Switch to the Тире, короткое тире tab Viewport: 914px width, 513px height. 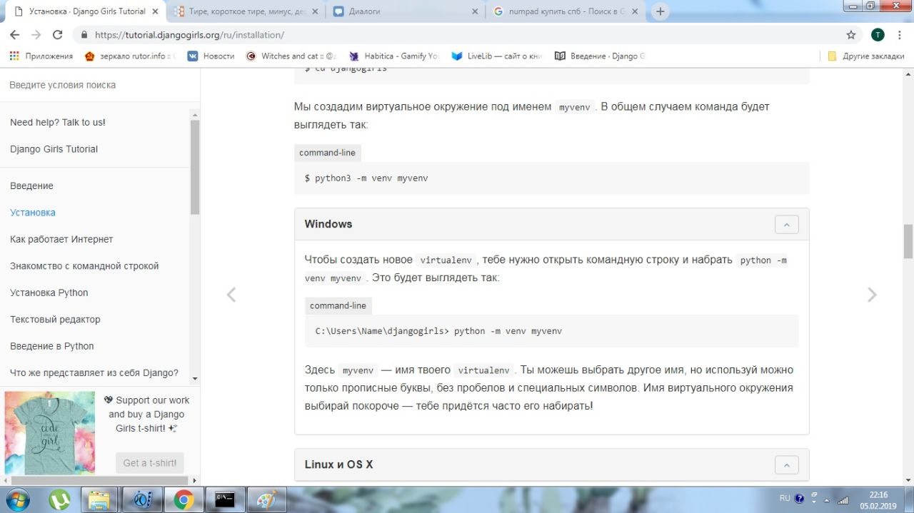(246, 11)
